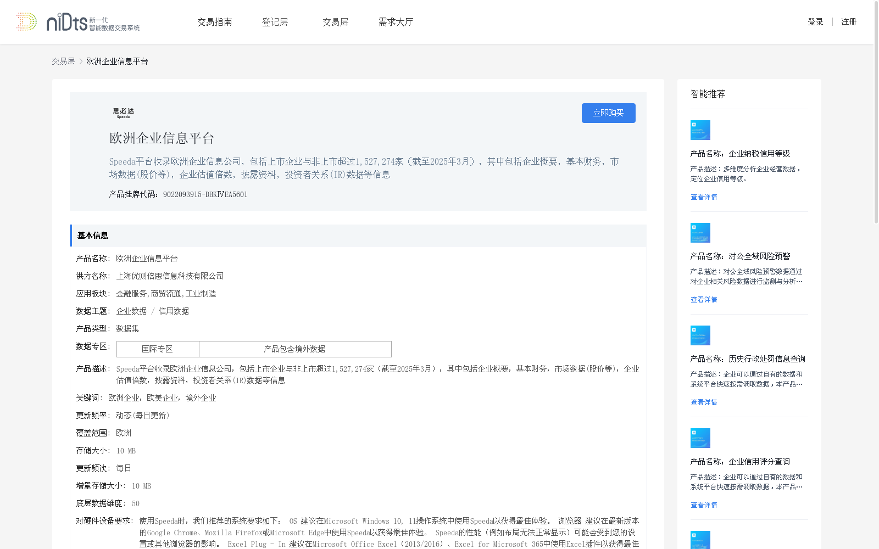The height and width of the screenshot is (549, 879).
Task: Click supplier name 上海优则倍思信息科技有限公司
Action: click(x=170, y=276)
